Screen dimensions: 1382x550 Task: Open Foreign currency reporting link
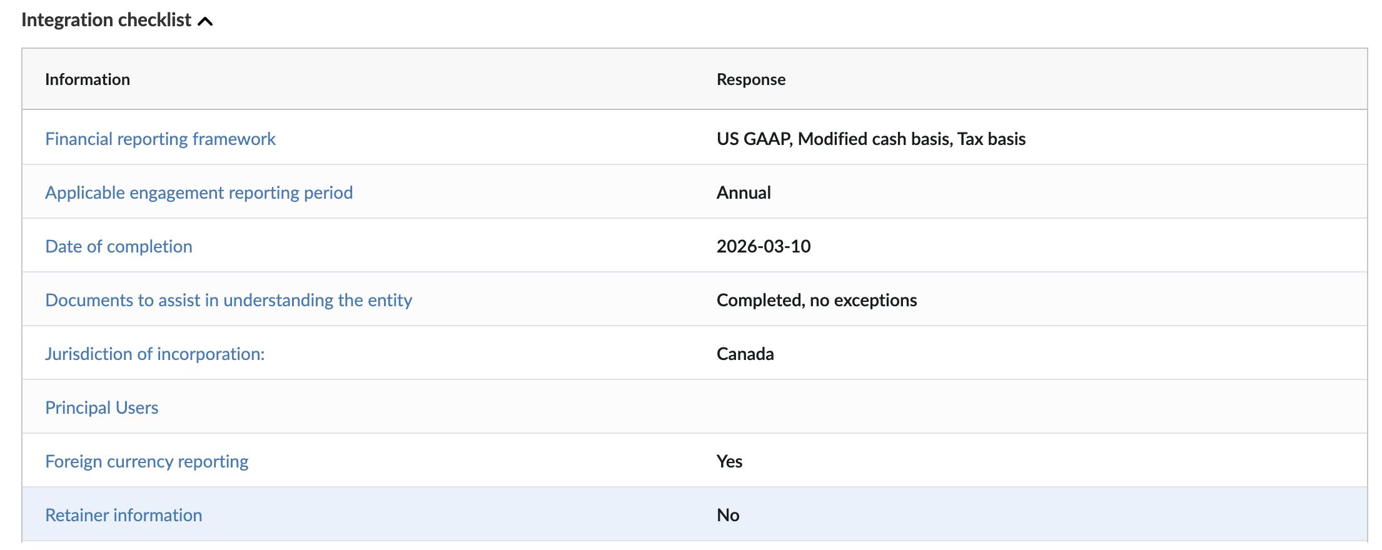tap(147, 461)
